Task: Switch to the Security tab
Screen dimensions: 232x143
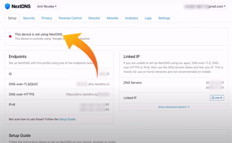Action: click(x=29, y=18)
